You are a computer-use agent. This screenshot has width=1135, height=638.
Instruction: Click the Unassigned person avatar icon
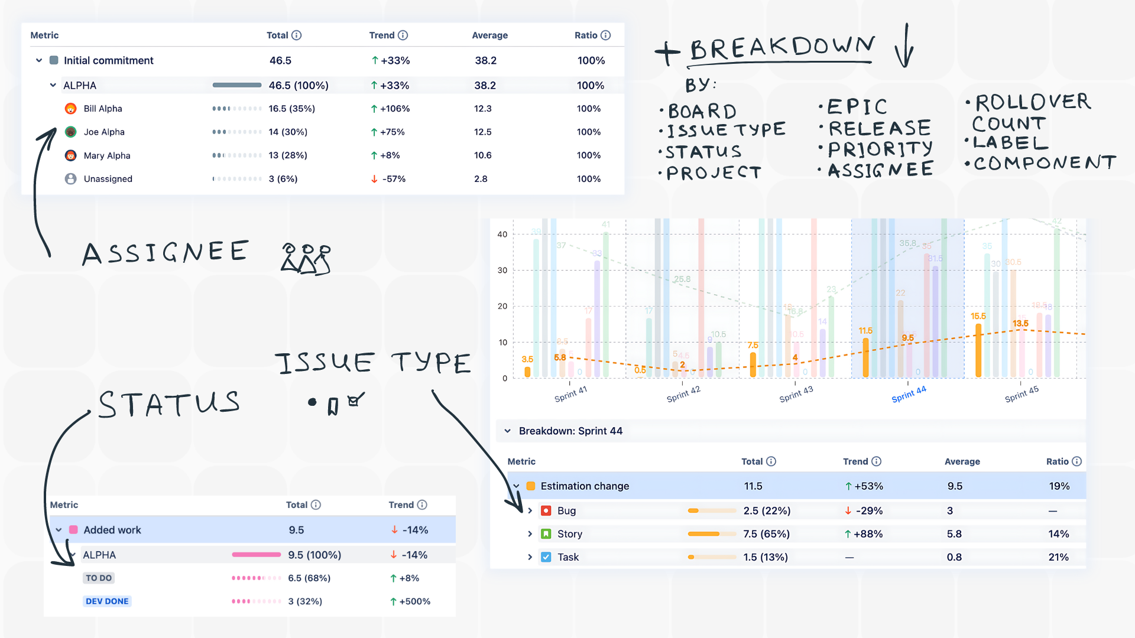tap(70, 178)
